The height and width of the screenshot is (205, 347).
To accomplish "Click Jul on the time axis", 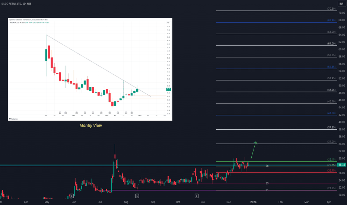I will coord(100,202).
